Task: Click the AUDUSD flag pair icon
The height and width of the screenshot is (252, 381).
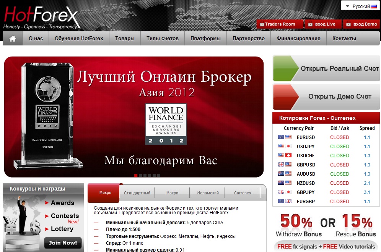Action: (285, 174)
